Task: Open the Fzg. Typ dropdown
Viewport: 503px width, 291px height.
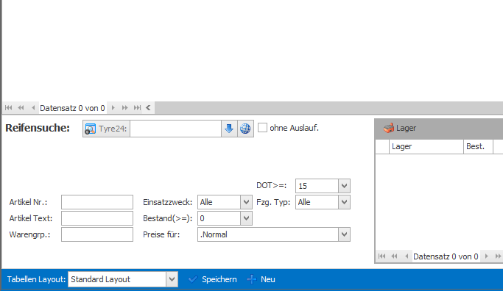Action: tap(344, 202)
